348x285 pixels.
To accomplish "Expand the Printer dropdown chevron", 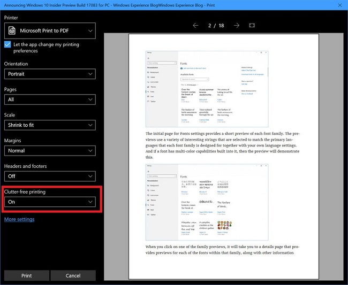I will click(x=90, y=30).
